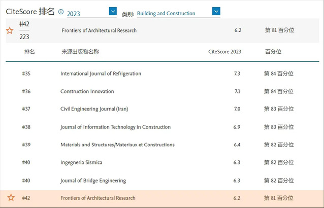Click Frontiers of Architectural Research in top summary
Viewport: 324px width, 208px height.
point(99,30)
